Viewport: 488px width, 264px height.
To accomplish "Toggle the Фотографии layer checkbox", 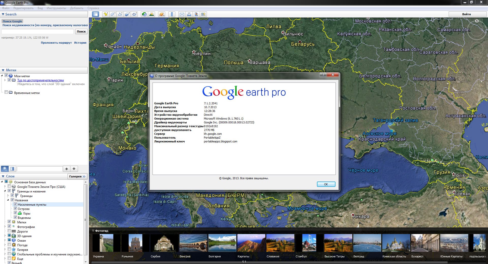I will pyautogui.click(x=9, y=226).
